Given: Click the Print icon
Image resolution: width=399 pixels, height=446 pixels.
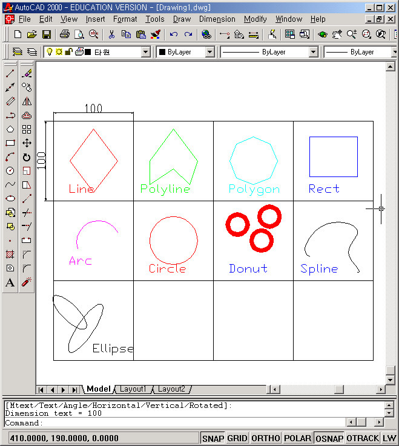Looking at the screenshot, I should point(65,34).
